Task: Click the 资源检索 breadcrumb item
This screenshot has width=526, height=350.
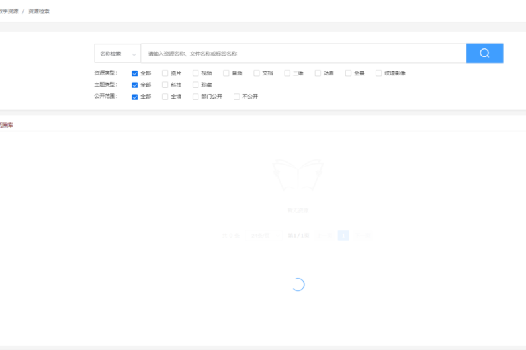Action: click(39, 11)
